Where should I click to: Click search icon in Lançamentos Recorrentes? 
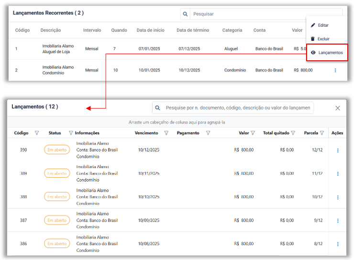(x=185, y=14)
